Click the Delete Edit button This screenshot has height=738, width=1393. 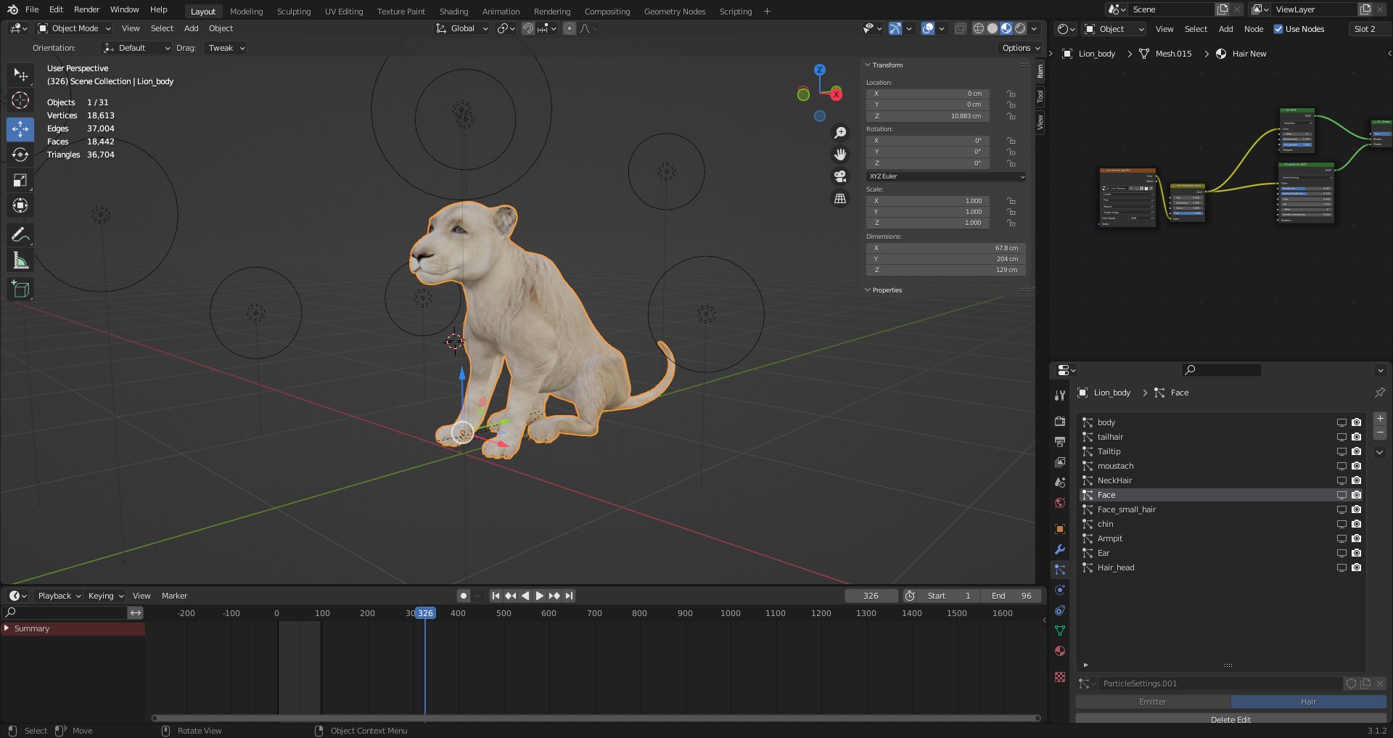point(1230,719)
